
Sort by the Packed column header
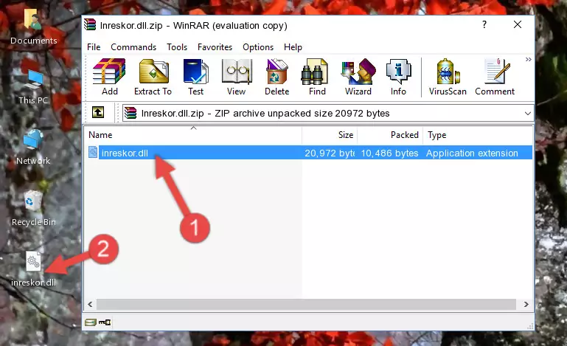[x=390, y=135]
